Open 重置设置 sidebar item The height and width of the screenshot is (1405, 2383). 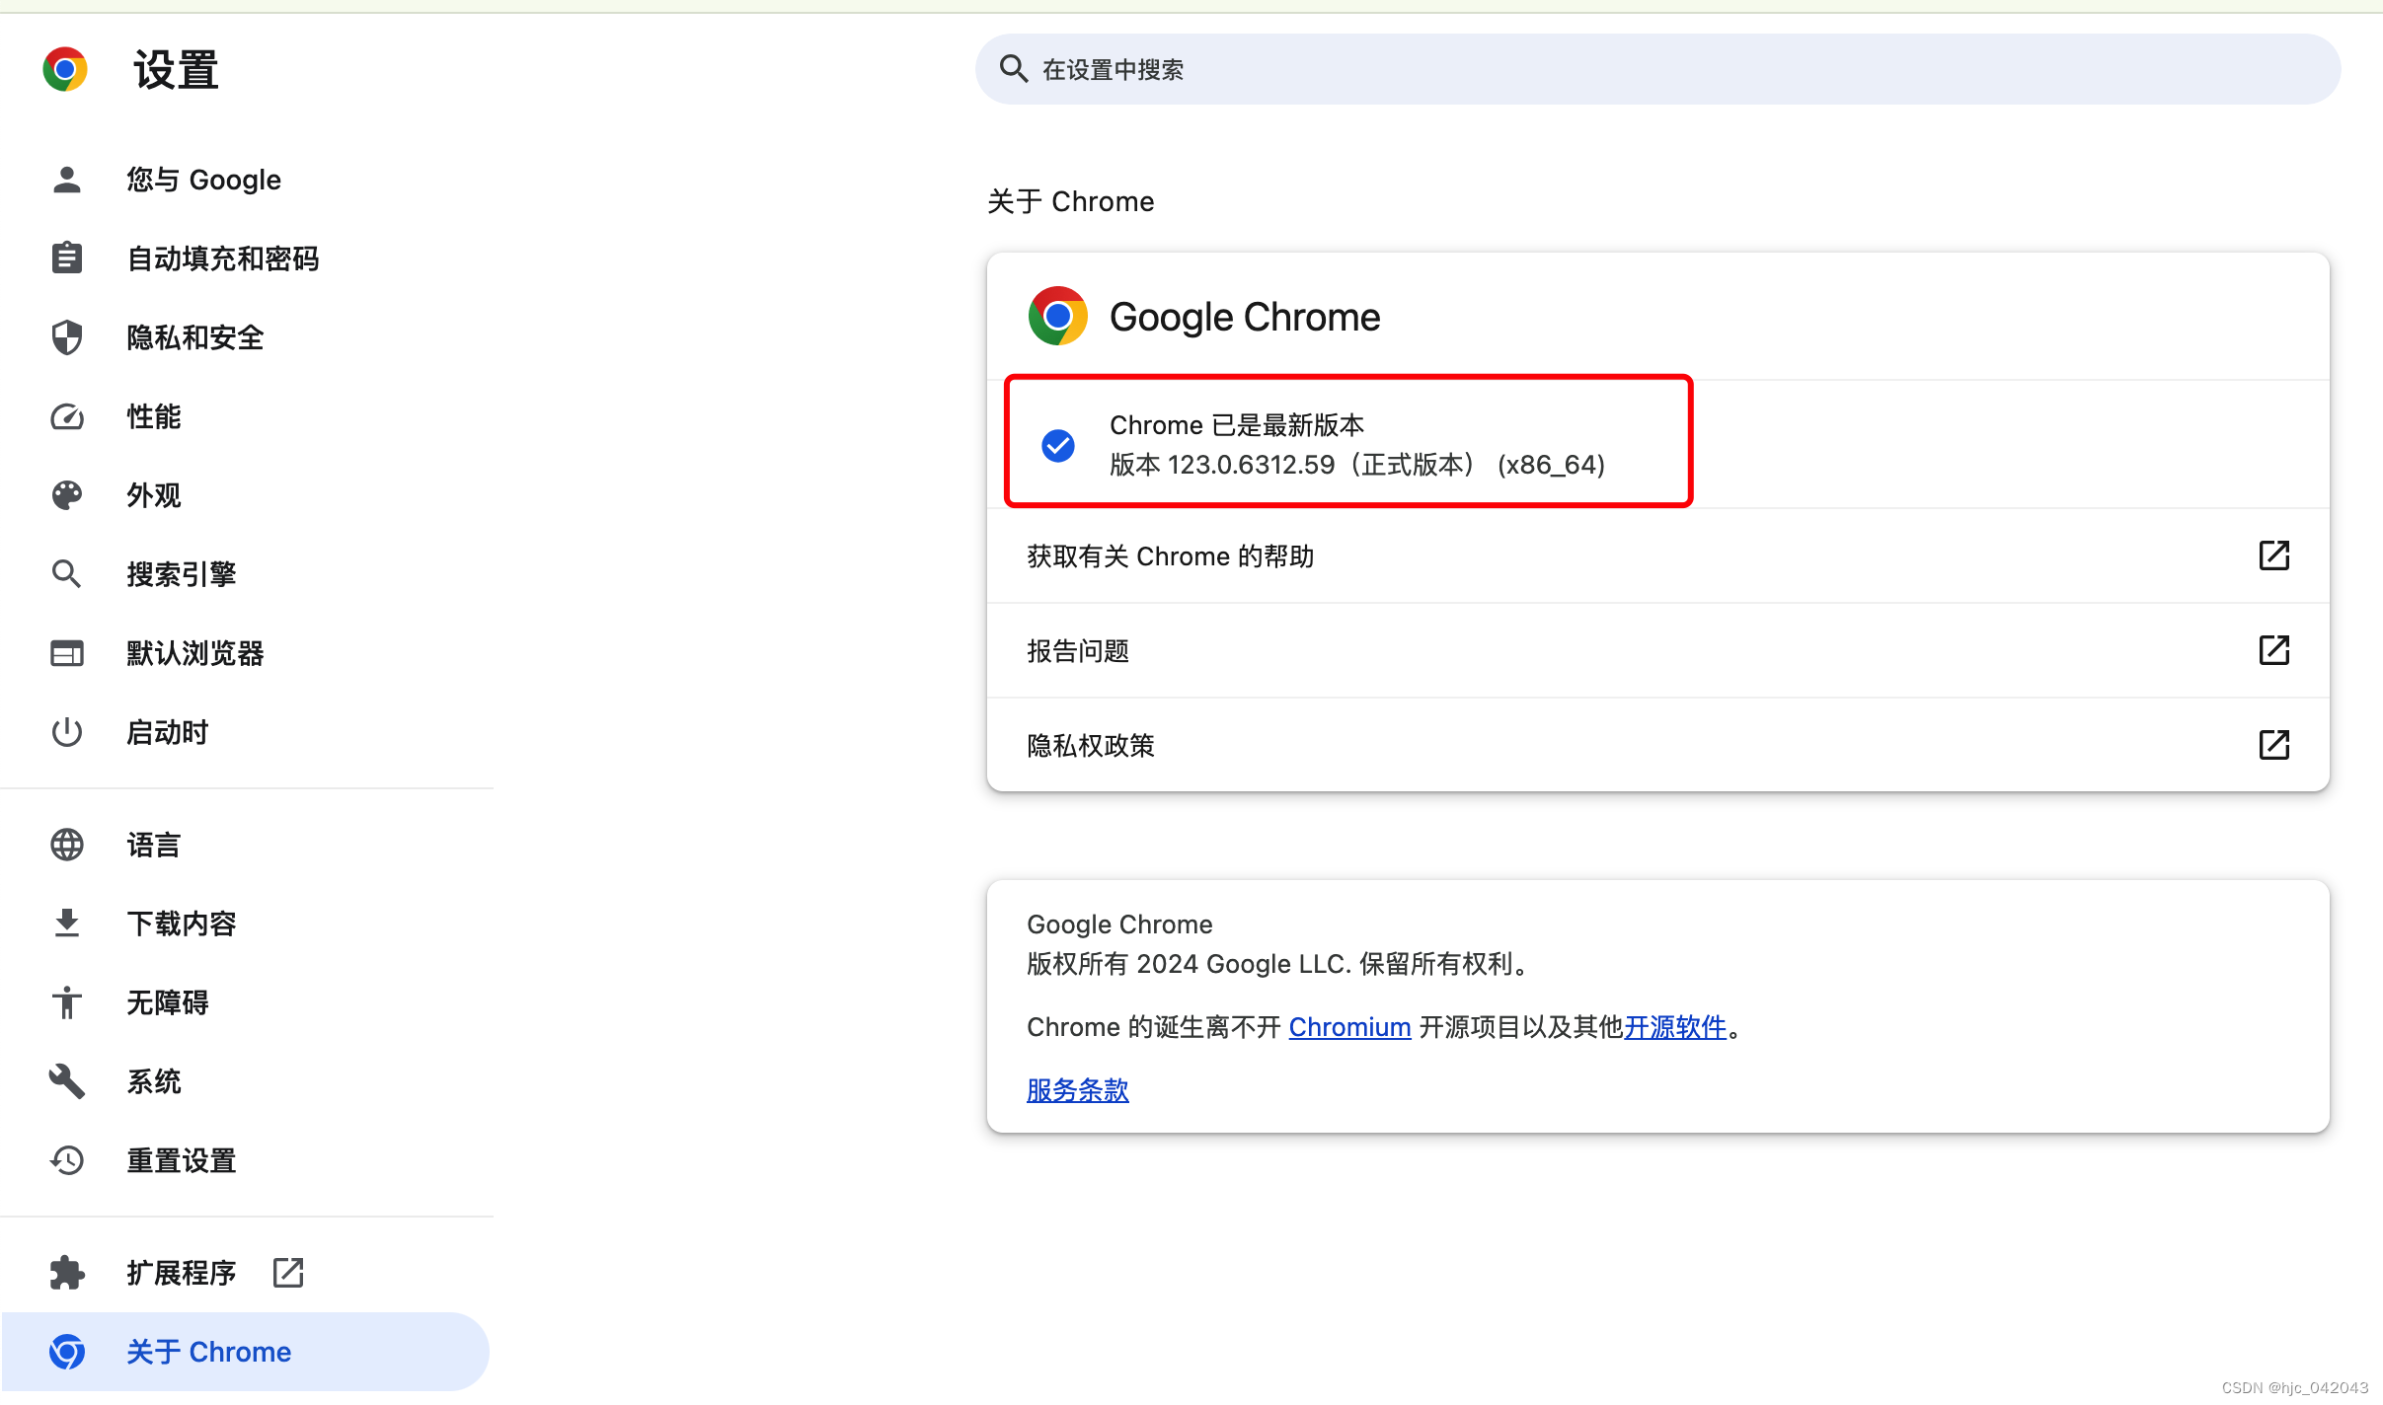coord(181,1160)
